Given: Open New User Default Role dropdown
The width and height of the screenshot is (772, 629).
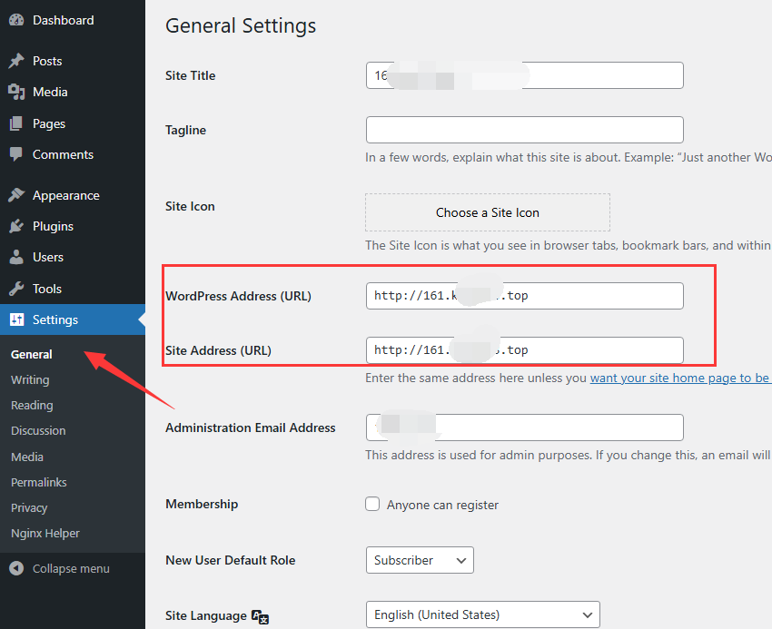Looking at the screenshot, I should [x=420, y=560].
